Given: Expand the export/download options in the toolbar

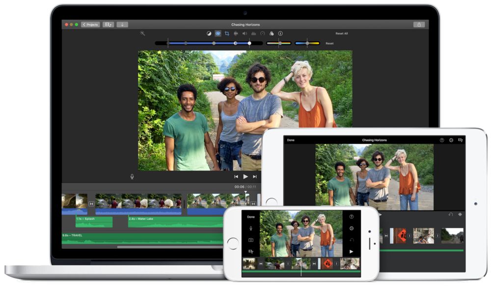Looking at the screenshot, I should tap(121, 24).
